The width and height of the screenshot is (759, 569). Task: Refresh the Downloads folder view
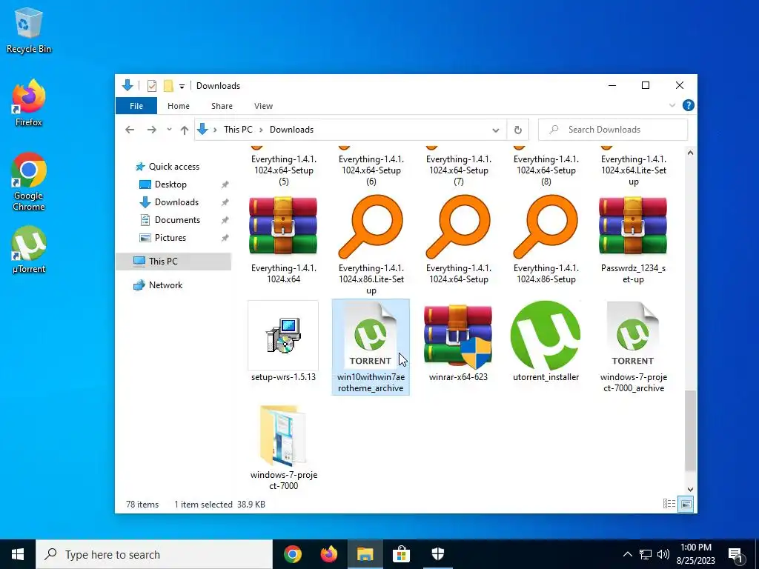517,130
